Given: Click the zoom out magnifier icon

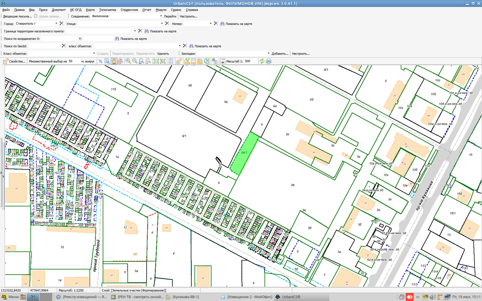Looking at the screenshot, I should [x=135, y=61].
